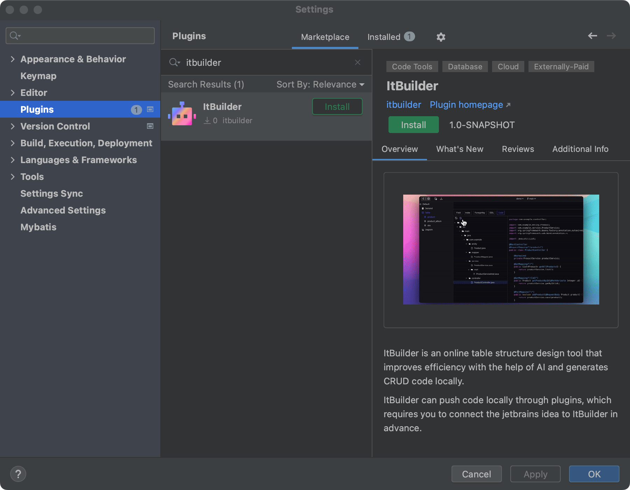Viewport: 630px width, 490px height.
Task: Click the settings search magnifier icon
Action: [15, 36]
